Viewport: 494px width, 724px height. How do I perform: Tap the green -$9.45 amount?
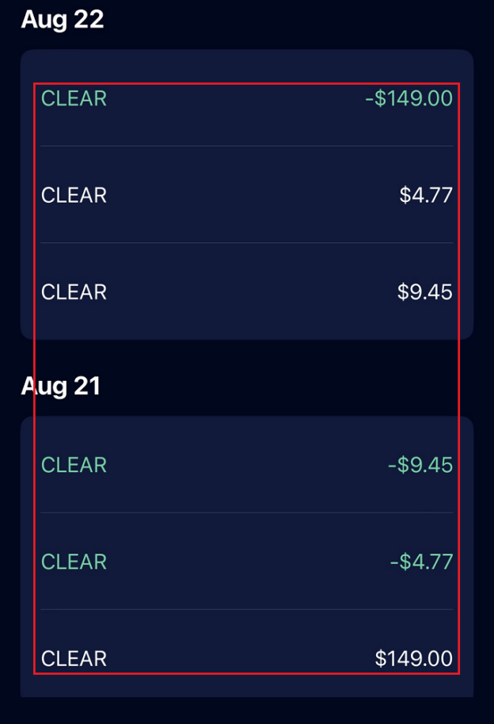(x=420, y=465)
